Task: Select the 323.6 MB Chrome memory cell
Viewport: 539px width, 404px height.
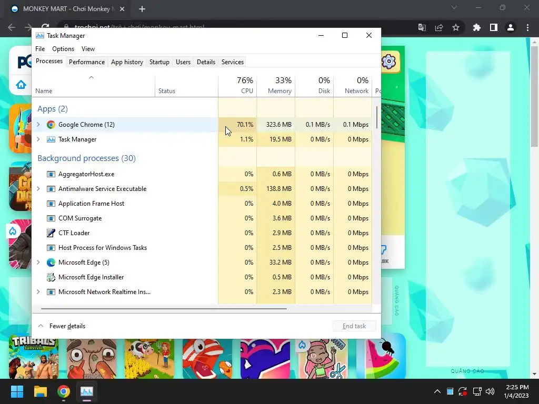Action: [276, 125]
